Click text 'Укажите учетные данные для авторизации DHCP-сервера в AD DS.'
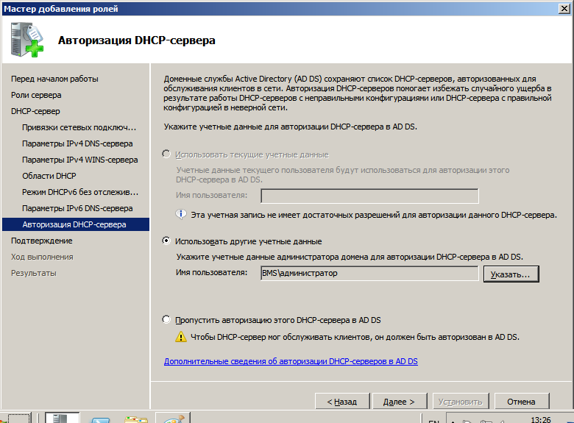 tap(290, 127)
